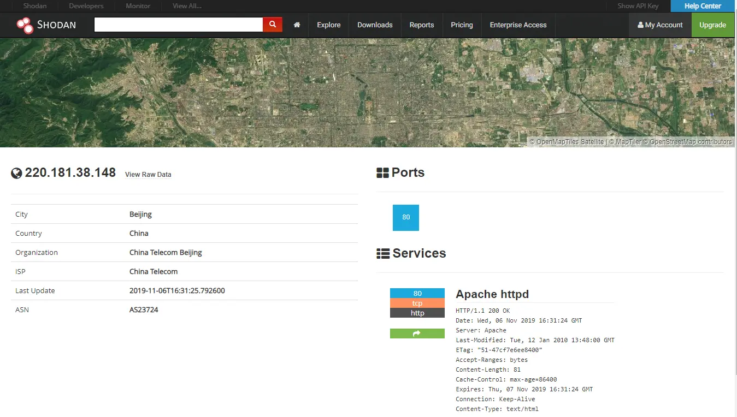
Task: Click the View Raw Data link
Action: point(148,175)
